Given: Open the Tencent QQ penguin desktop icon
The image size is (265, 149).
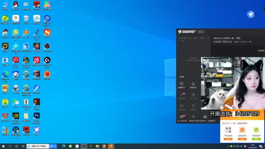Looking at the screenshot, I should (x=16, y=5).
